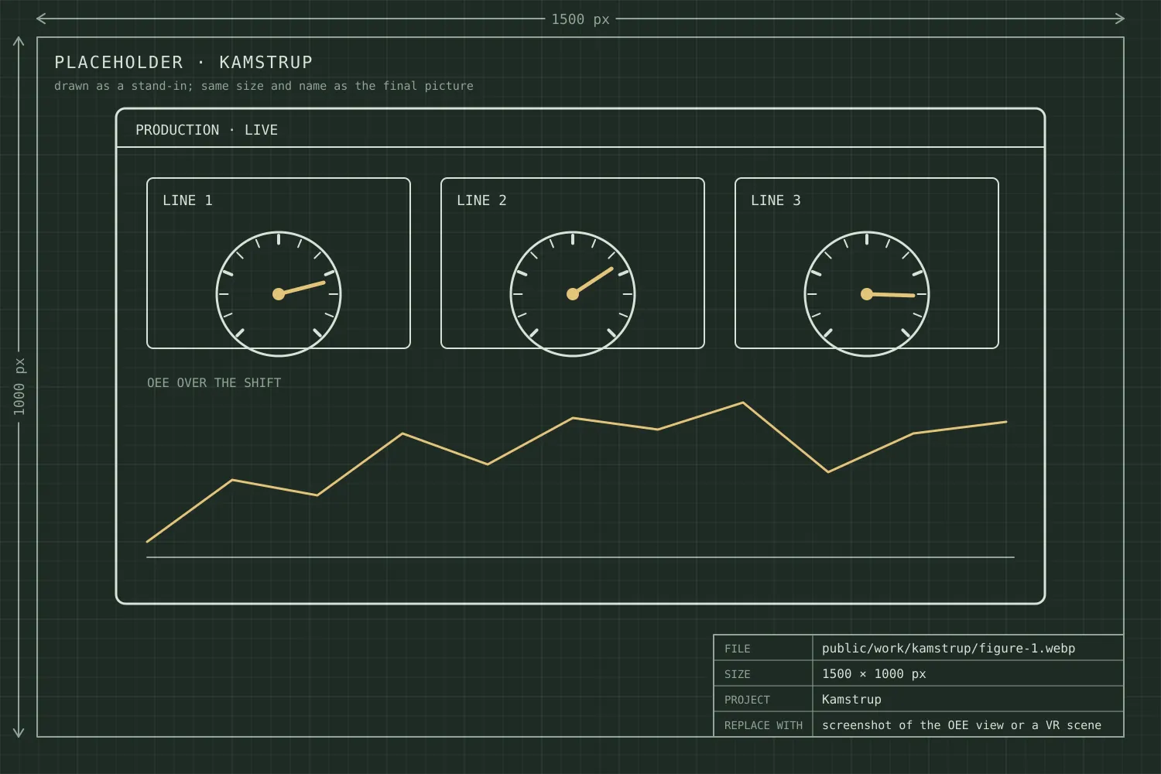Click 'screenshot of the OEE view or a VR scene'
1161x774 pixels.
(x=961, y=725)
